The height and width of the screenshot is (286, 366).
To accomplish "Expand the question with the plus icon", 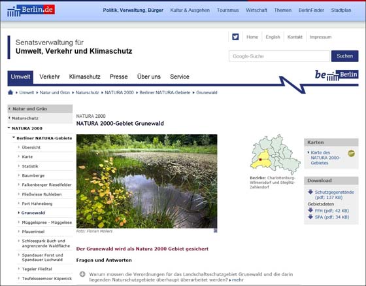I will (x=82, y=274).
